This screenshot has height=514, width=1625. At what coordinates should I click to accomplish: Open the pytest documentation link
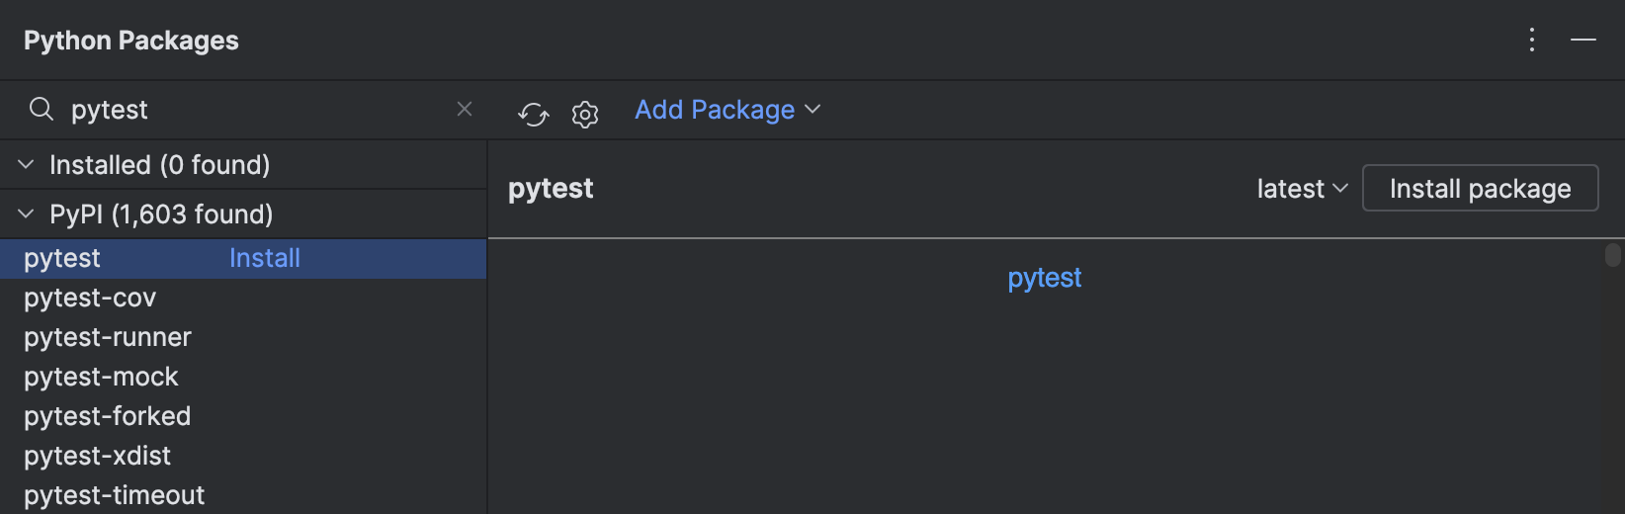1044,278
